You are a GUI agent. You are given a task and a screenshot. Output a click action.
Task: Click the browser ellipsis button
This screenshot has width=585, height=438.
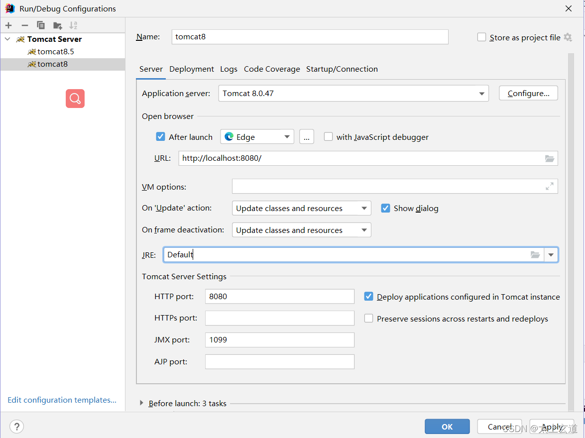(x=306, y=137)
